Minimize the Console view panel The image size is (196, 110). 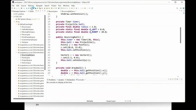179,79
